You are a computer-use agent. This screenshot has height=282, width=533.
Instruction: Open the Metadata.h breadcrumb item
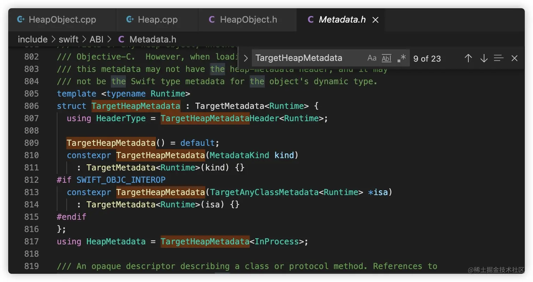153,39
